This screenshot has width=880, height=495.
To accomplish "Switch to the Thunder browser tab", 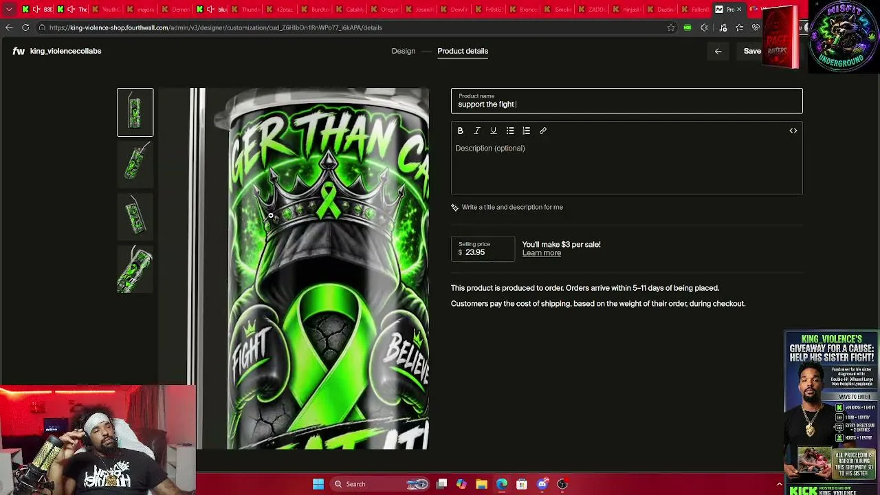I will point(246,9).
